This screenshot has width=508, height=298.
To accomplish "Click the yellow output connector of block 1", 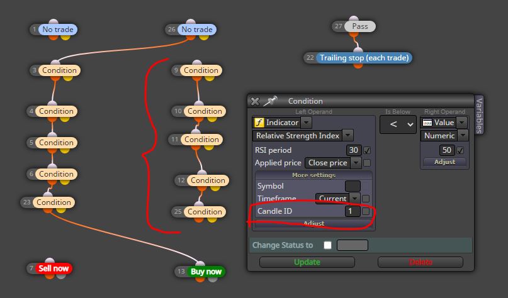I will click(65, 37).
